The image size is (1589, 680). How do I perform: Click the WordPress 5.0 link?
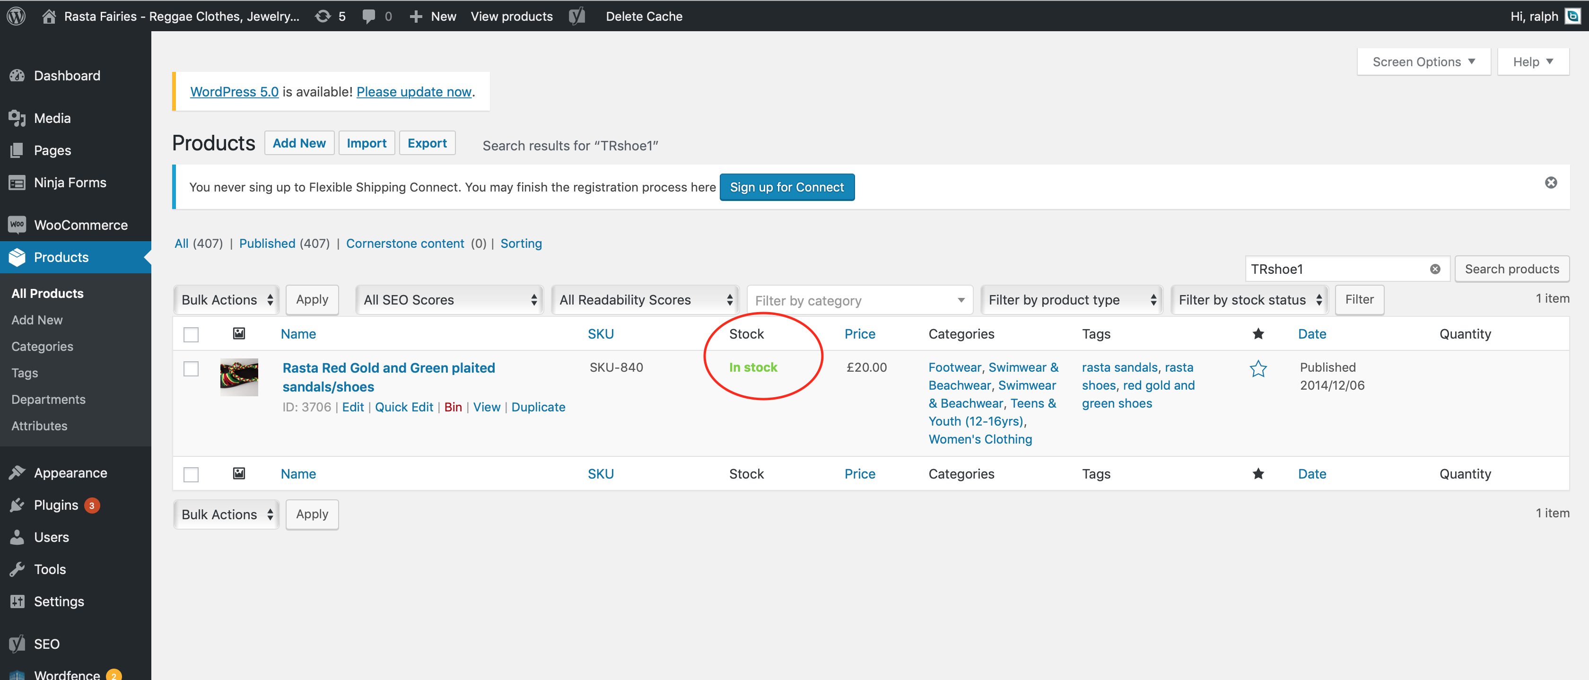click(x=235, y=92)
